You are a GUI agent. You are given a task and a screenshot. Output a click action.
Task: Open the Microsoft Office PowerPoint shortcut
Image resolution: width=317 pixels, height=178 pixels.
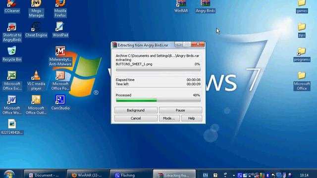coord(60,81)
